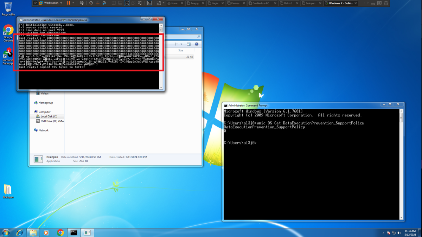The image size is (422, 237).
Task: Select the Brainpan folder on the desktop
Action: pos(8,191)
